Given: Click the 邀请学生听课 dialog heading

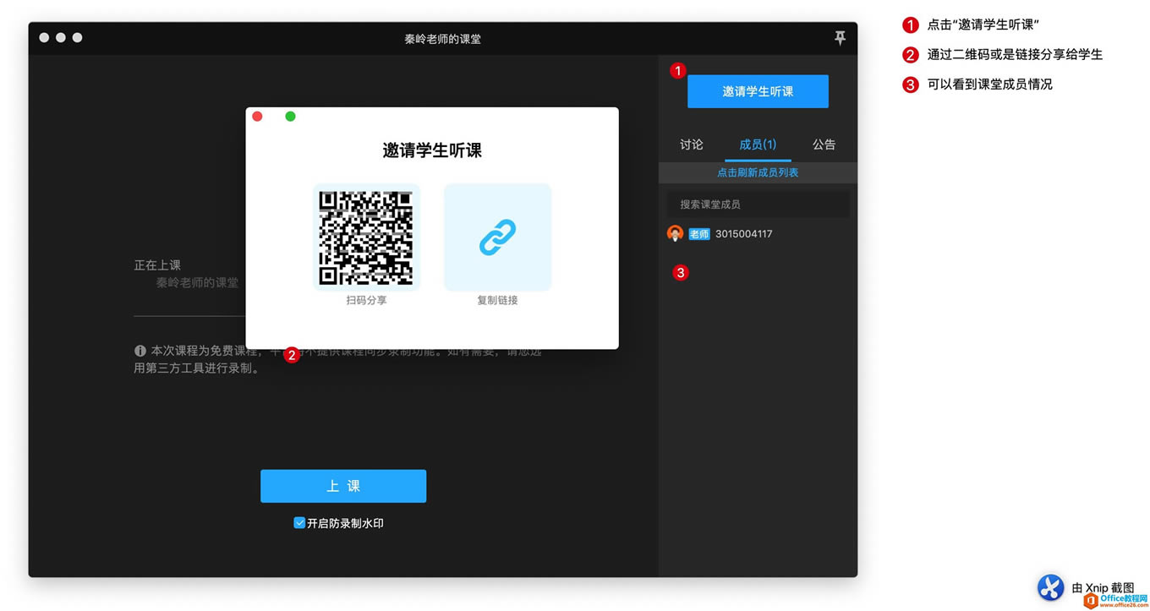Looking at the screenshot, I should (432, 151).
